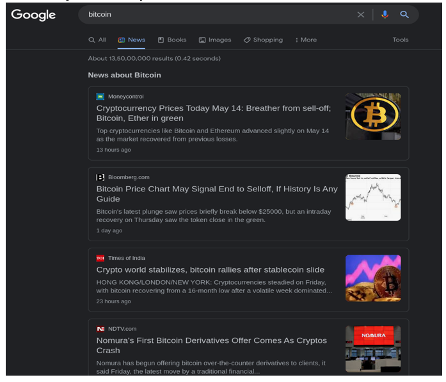Open the Books tab

tap(172, 40)
